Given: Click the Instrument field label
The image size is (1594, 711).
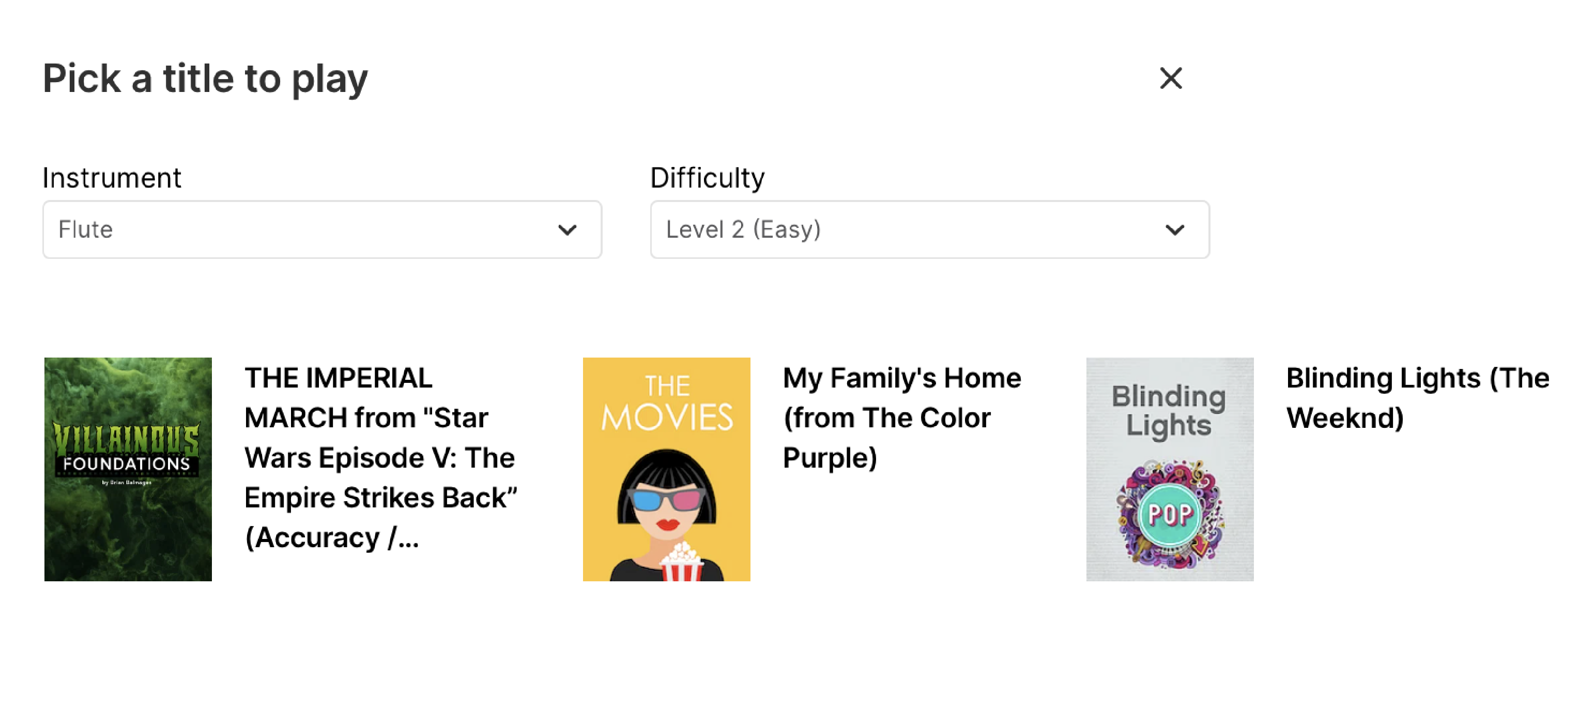Looking at the screenshot, I should coord(112,178).
